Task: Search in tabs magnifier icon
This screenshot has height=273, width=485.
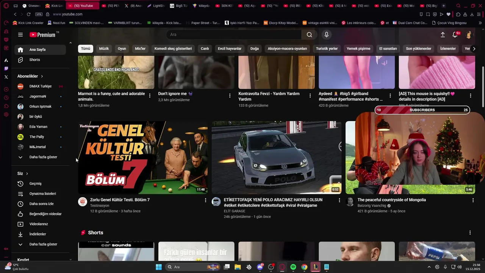Action: (x=458, y=6)
